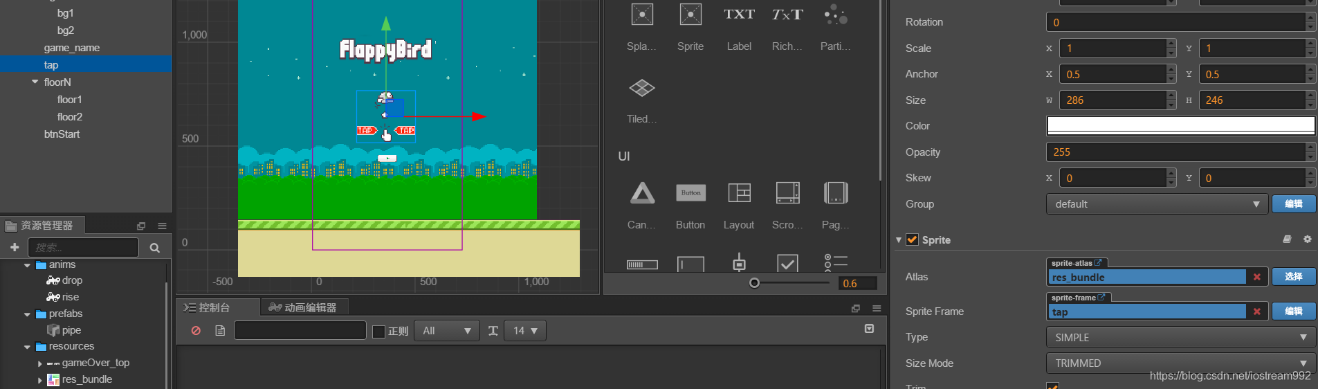Open the console log level All dropdown
Image resolution: width=1318 pixels, height=389 pixels.
click(447, 331)
